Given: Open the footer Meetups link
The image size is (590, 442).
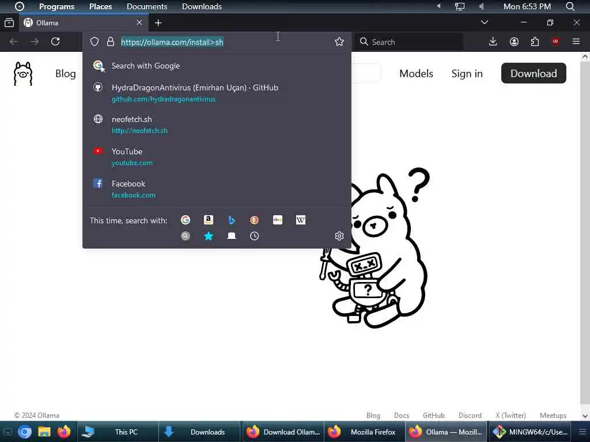Looking at the screenshot, I should (553, 416).
